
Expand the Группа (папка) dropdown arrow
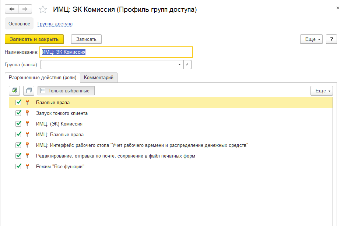[x=179, y=65]
